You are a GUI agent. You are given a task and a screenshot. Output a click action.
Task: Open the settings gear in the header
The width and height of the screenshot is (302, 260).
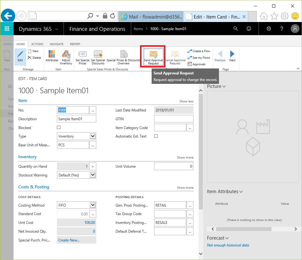tap(269, 29)
